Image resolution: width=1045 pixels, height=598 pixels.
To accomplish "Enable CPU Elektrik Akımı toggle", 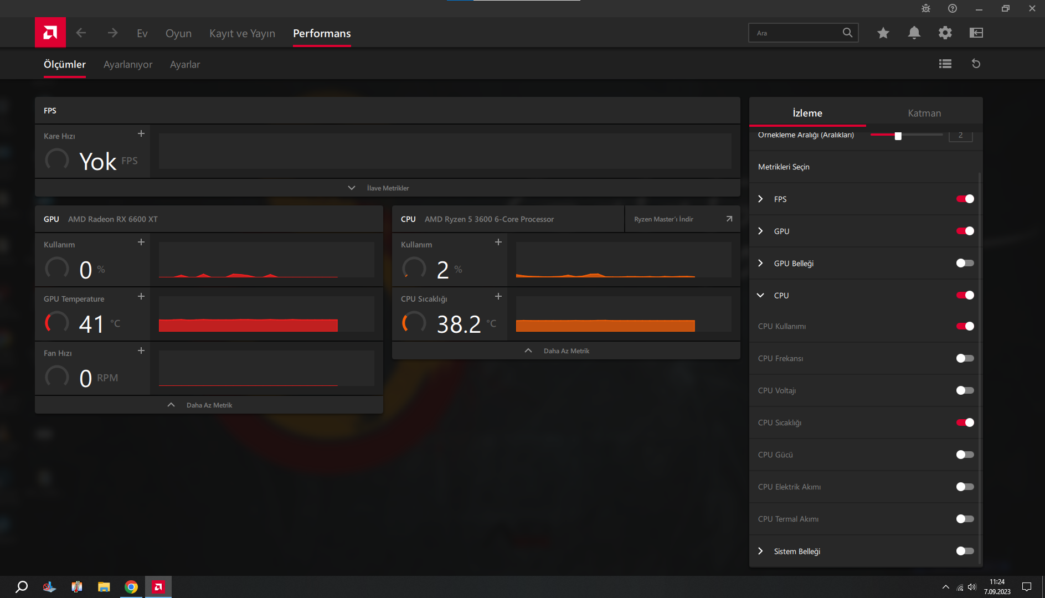I will [x=965, y=487].
